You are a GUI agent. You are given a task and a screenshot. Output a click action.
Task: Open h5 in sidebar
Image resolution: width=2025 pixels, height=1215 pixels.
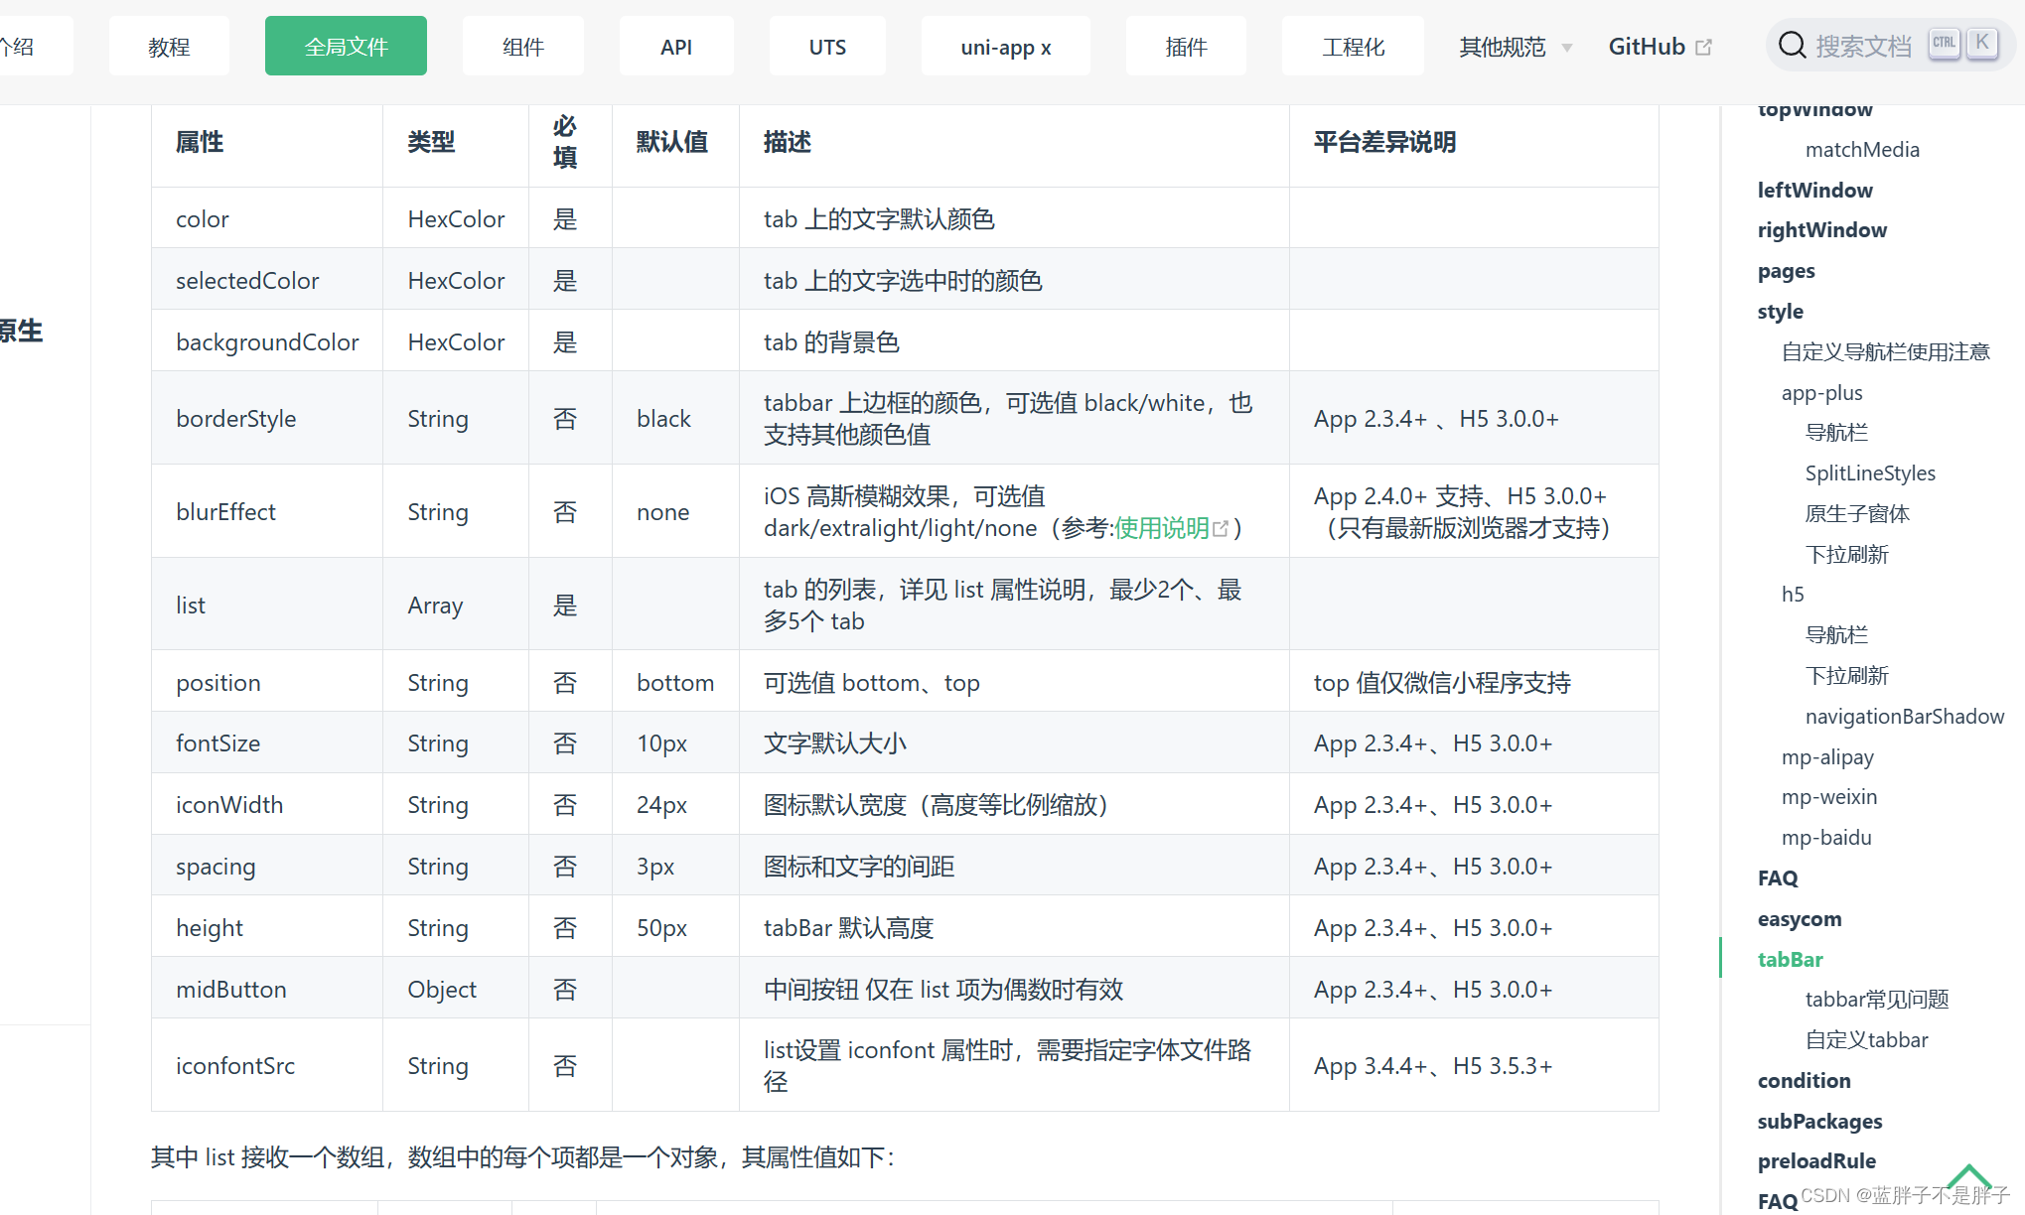pos(1793,595)
